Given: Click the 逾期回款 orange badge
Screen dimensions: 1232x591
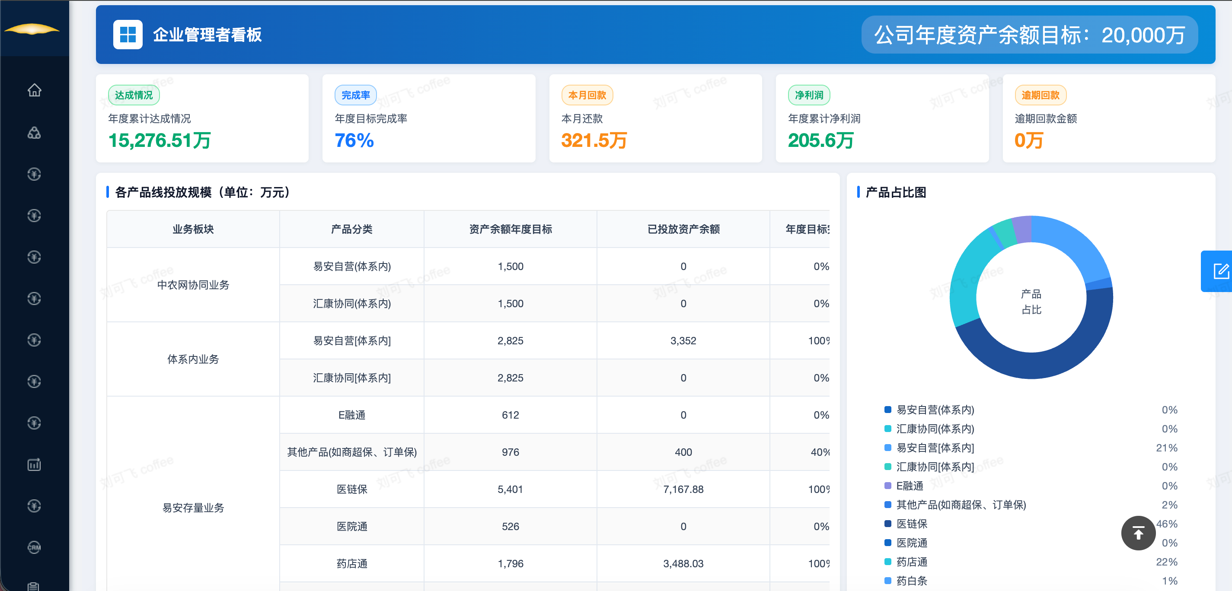Looking at the screenshot, I should [x=1040, y=95].
